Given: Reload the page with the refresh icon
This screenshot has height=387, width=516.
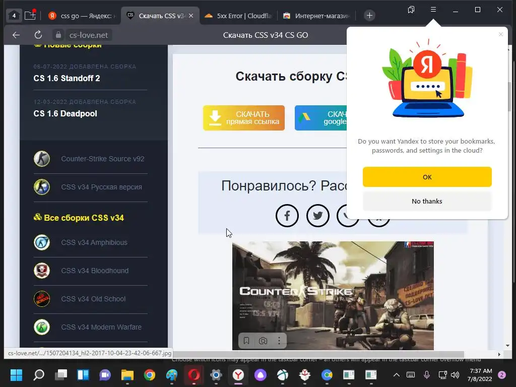Looking at the screenshot, I should click(x=38, y=35).
